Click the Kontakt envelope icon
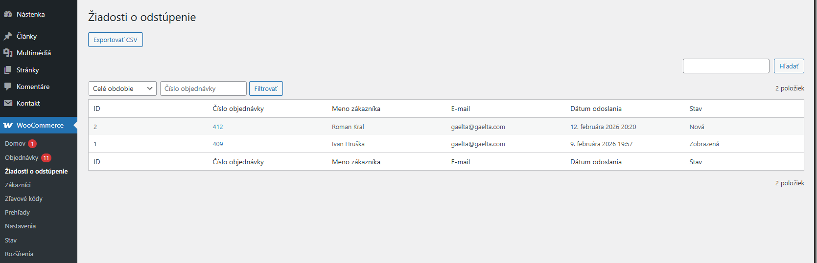The height and width of the screenshot is (263, 817). (8, 103)
